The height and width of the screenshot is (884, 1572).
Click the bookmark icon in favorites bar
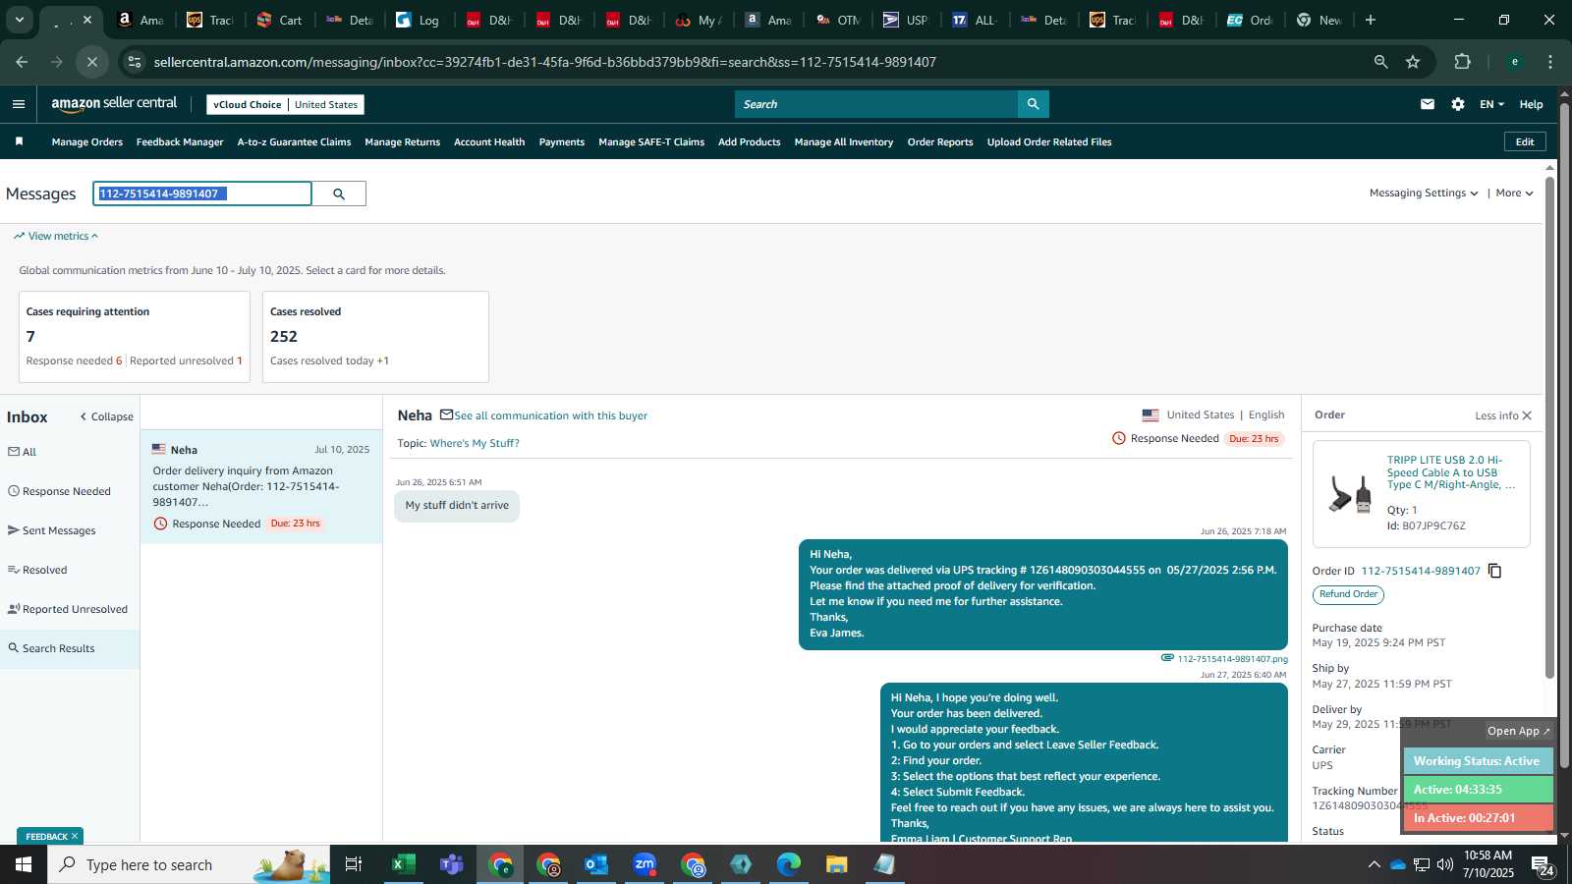[19, 141]
